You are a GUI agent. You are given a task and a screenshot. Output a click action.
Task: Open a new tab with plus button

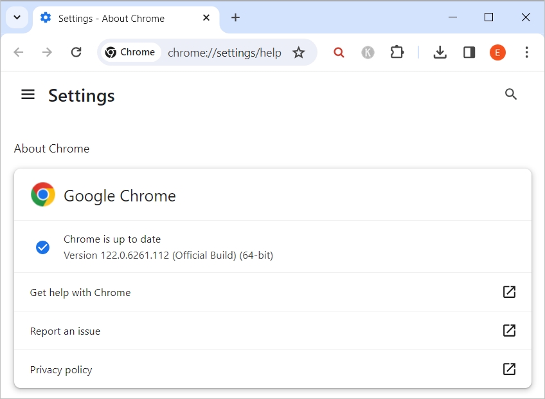pos(235,17)
